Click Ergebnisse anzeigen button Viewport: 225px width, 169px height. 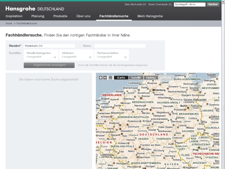(49, 65)
